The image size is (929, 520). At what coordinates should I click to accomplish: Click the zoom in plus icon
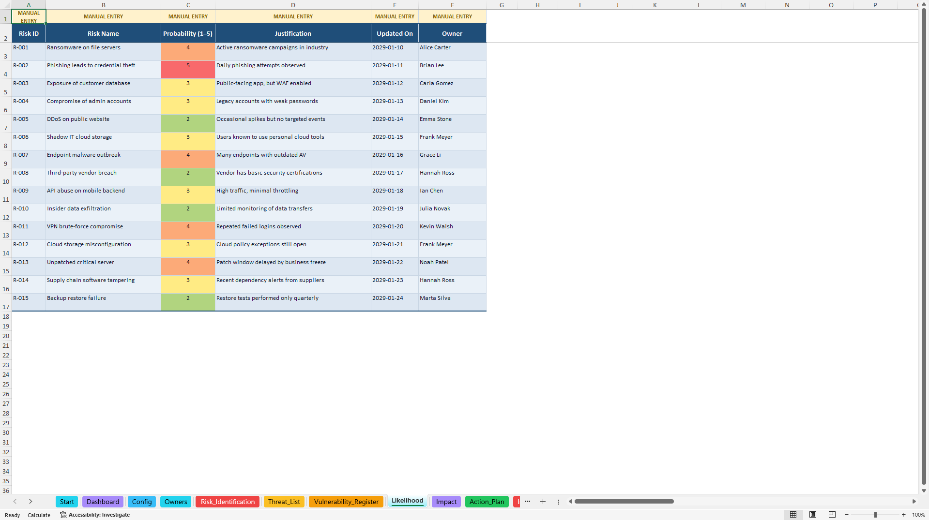pos(903,515)
